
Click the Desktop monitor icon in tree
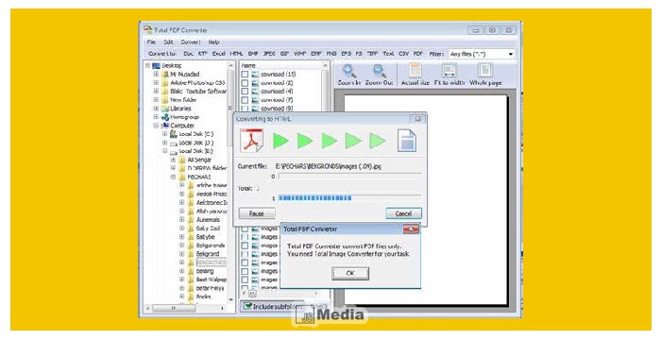[157, 66]
